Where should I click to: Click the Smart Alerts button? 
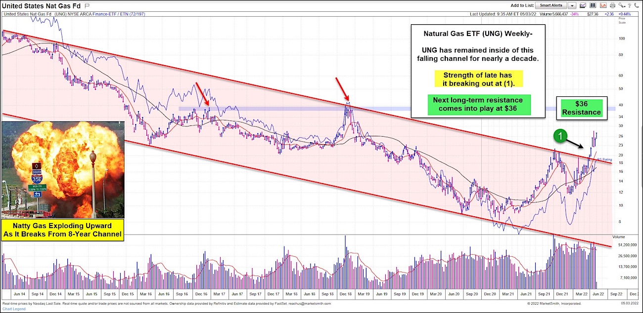[x=551, y=5]
